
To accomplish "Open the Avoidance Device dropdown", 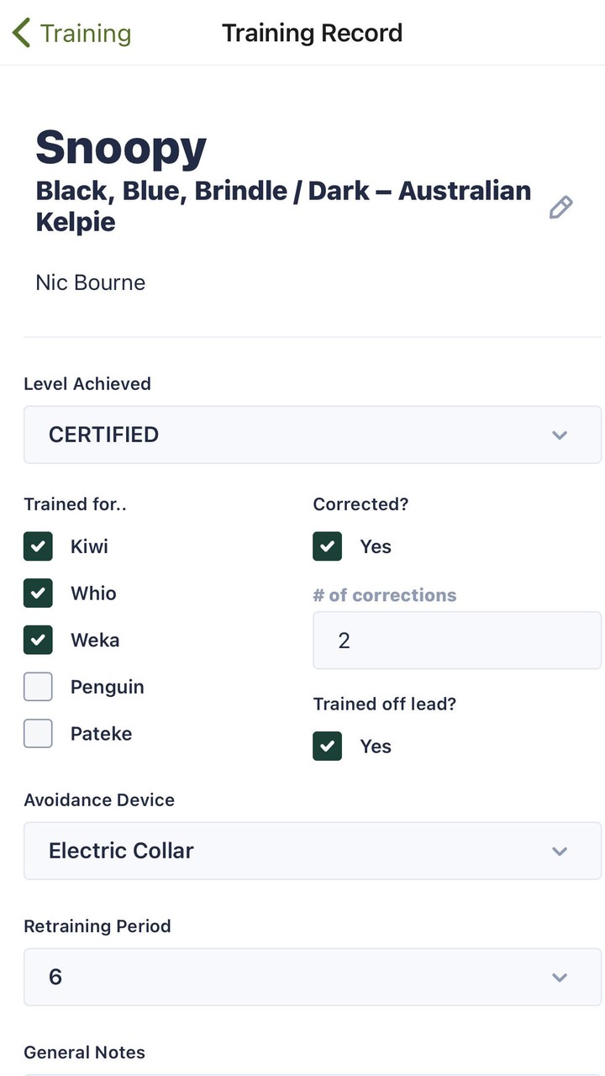I will pos(313,851).
